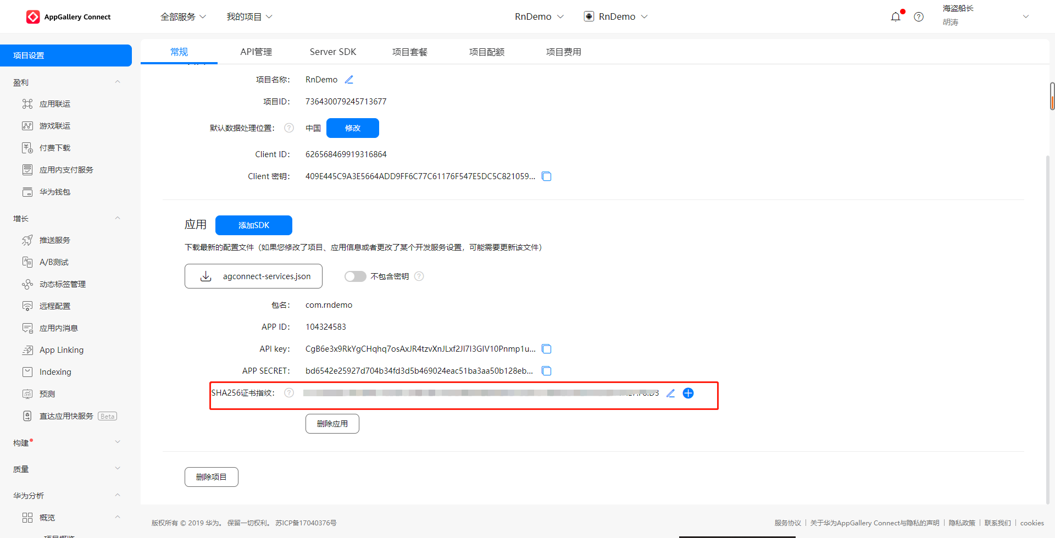Viewport: 1055px width, 538px height.
Task: Copy the APP SECRET value
Action: point(547,371)
